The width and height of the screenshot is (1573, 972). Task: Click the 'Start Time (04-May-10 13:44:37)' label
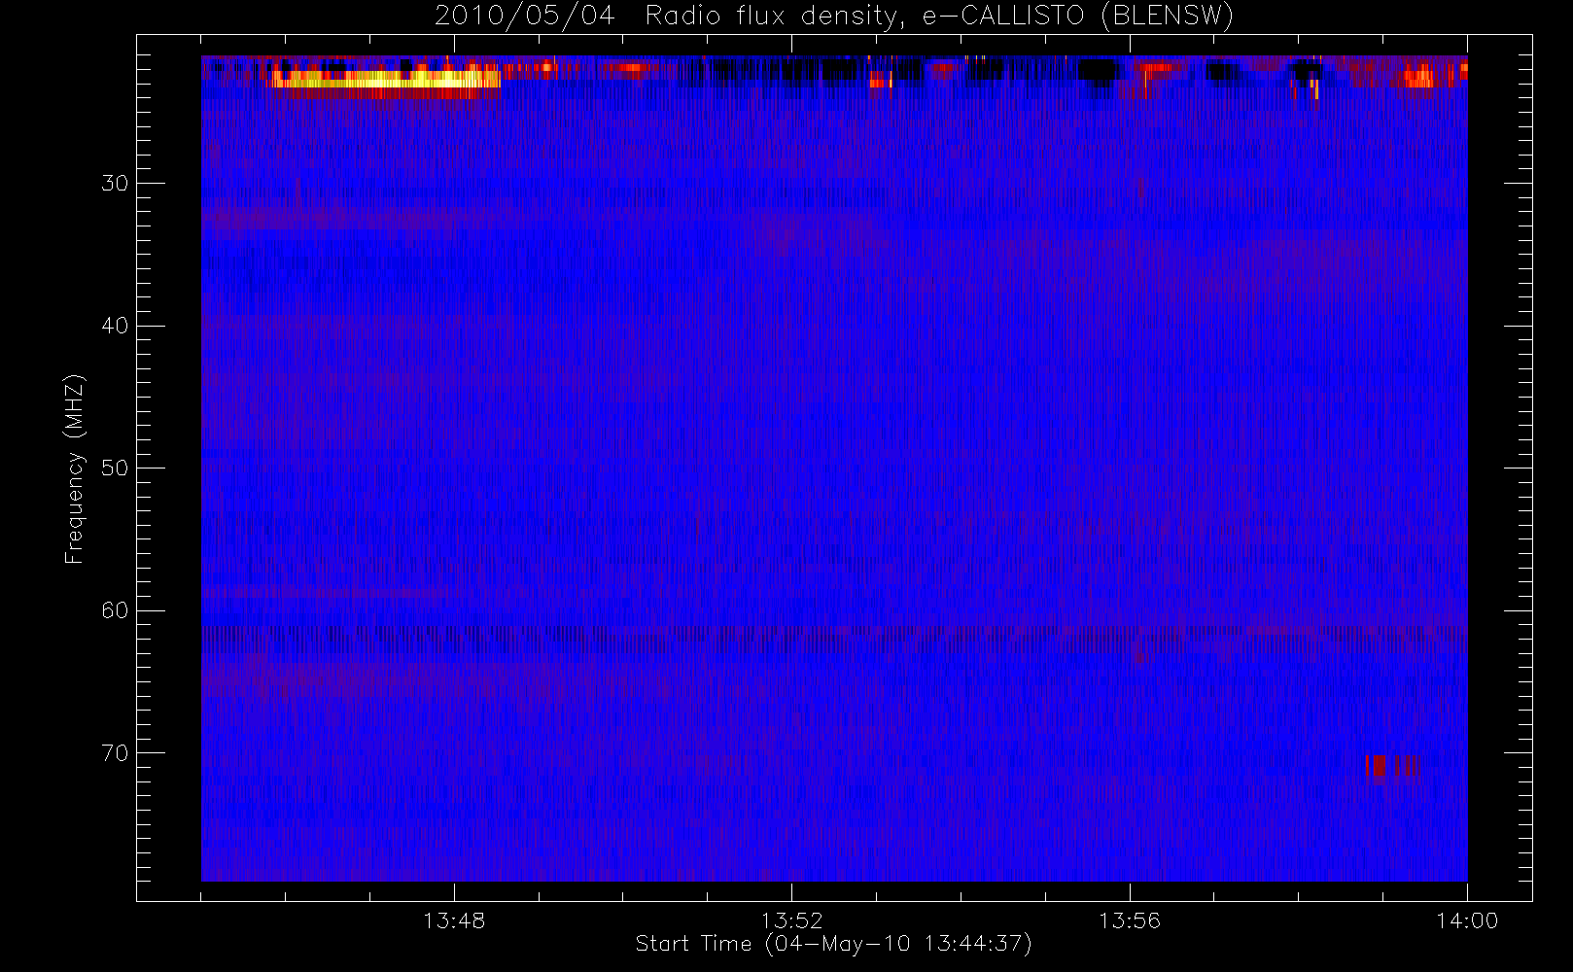coord(833,944)
